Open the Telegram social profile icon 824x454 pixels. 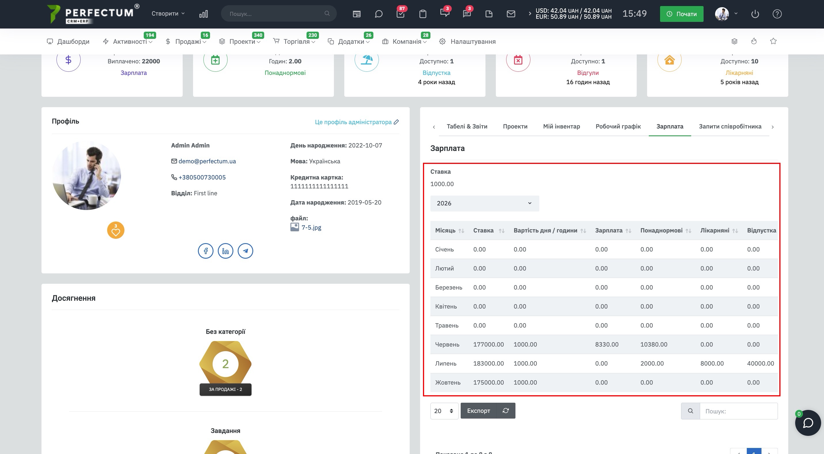pyautogui.click(x=245, y=251)
